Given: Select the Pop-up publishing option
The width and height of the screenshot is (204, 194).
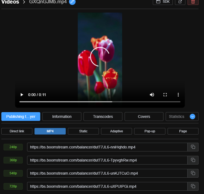Looking at the screenshot, I should [150, 131].
